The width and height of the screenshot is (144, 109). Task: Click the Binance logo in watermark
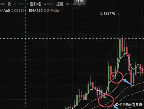point(117,104)
